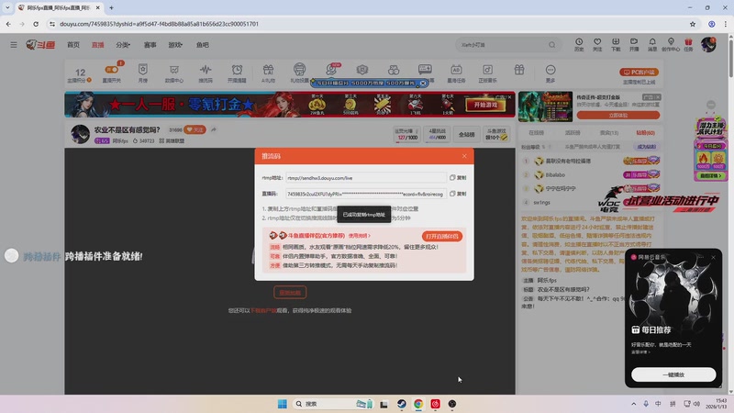Open the user avatar profile menu

(708, 45)
